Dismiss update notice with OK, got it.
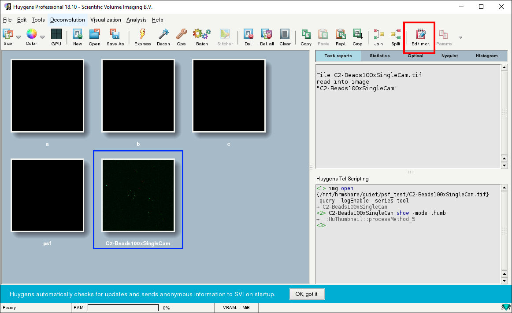This screenshot has width=512, height=313. point(307,294)
